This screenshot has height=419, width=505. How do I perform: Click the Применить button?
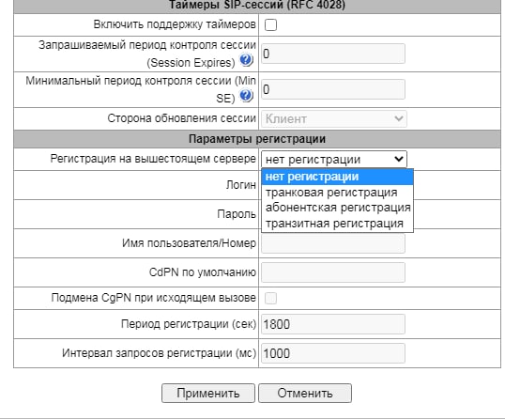[x=208, y=393]
